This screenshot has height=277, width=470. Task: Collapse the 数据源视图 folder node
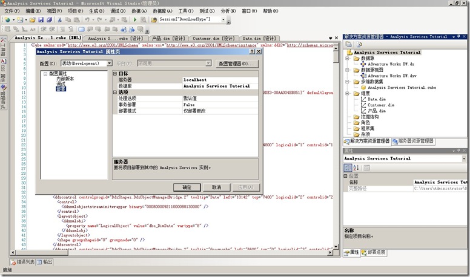[x=348, y=70]
